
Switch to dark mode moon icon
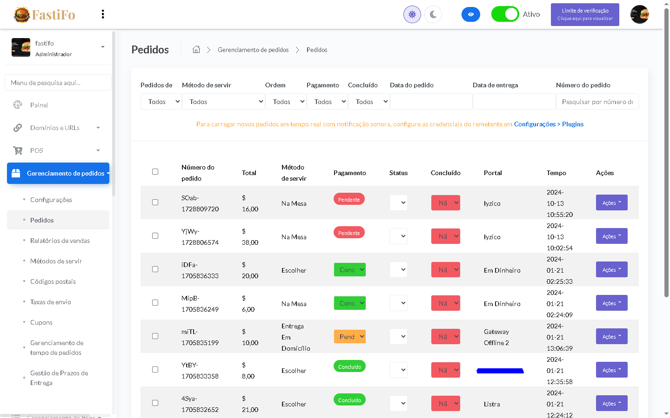pyautogui.click(x=433, y=14)
